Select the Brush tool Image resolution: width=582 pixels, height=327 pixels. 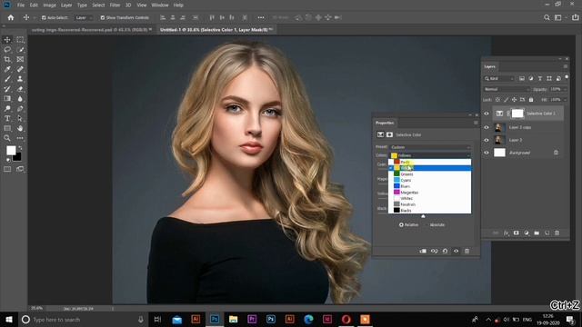7,79
